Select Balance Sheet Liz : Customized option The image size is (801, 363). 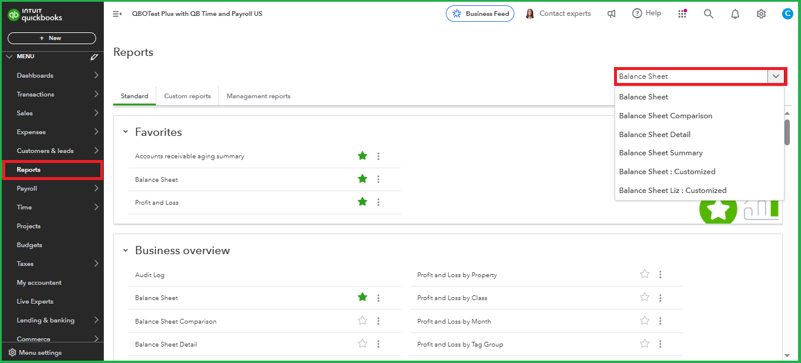click(700, 191)
